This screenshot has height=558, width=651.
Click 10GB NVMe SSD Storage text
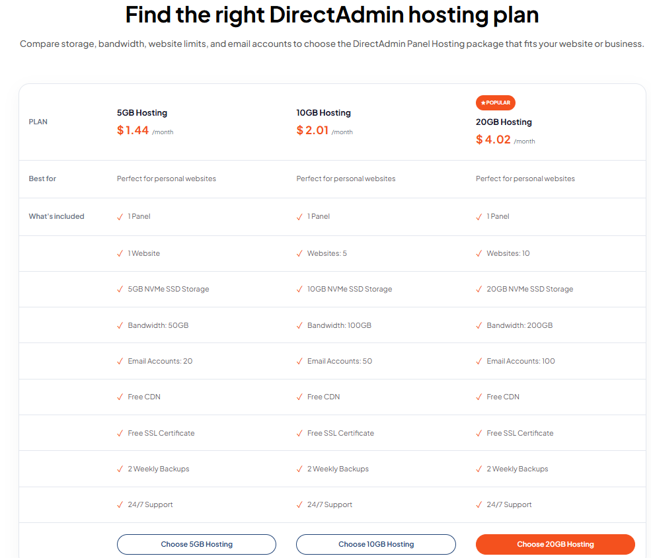point(350,289)
